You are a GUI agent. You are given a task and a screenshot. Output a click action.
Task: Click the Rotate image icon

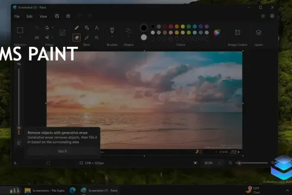pos(47,28)
